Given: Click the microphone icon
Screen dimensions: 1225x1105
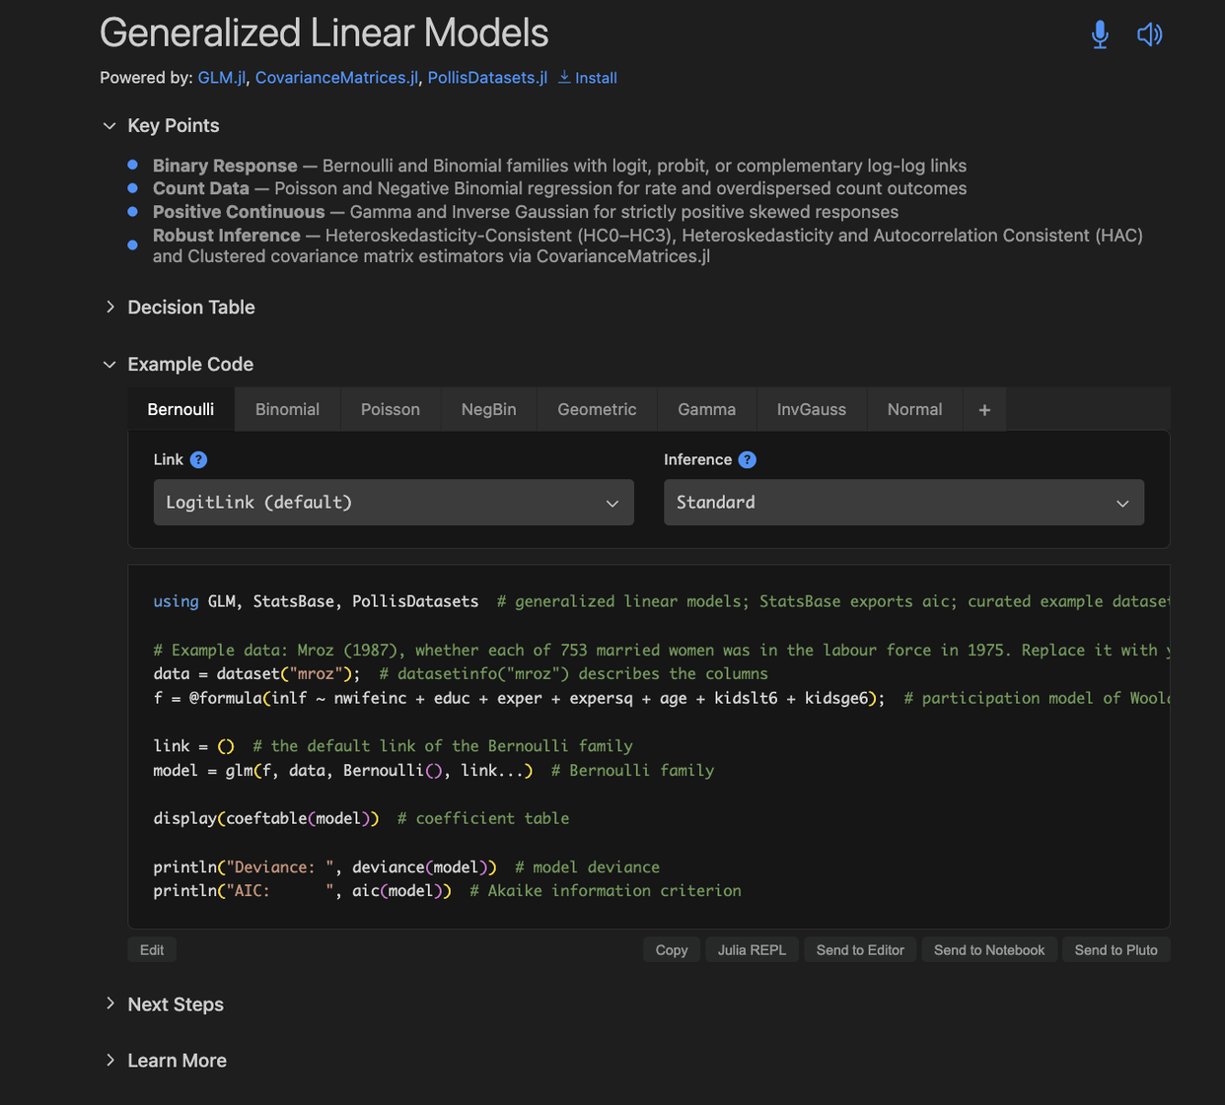Looking at the screenshot, I should coord(1100,35).
